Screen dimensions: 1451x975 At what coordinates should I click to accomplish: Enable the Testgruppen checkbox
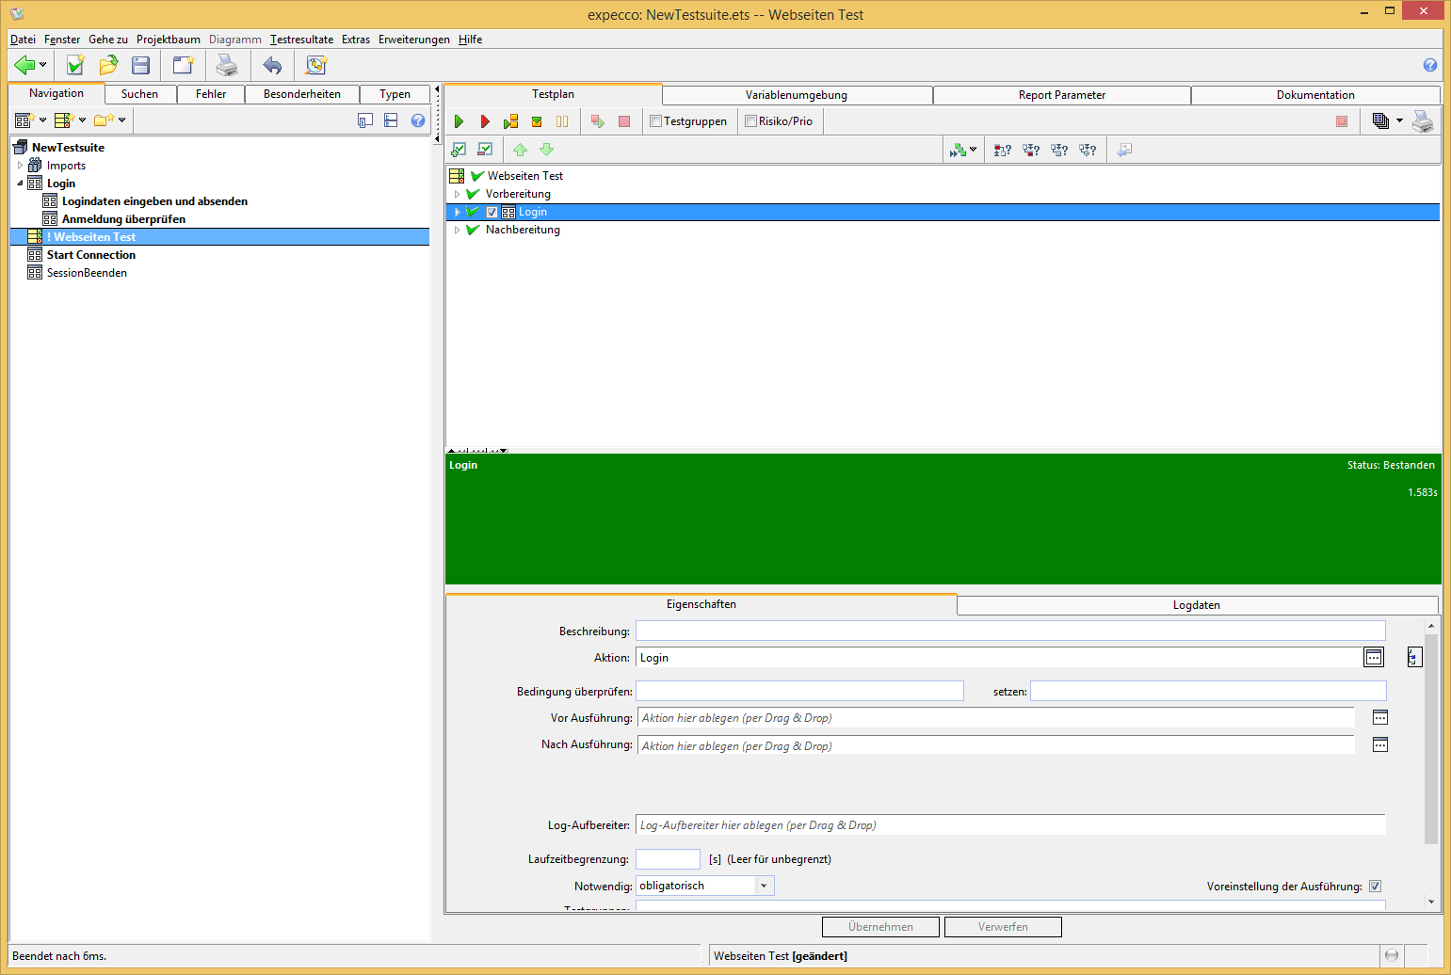coord(656,121)
